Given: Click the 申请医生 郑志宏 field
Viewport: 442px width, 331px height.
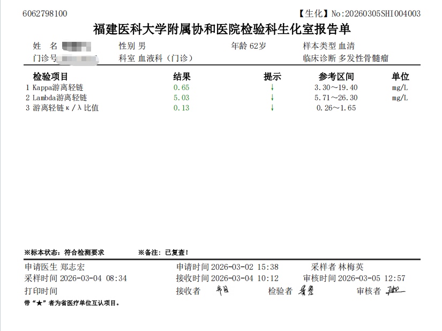Looking at the screenshot, I should [x=55, y=267].
